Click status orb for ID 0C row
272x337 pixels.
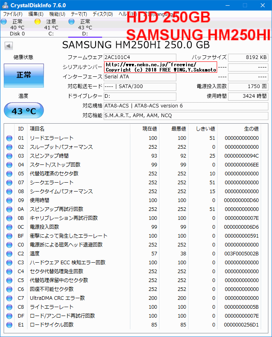pyautogui.click(x=9, y=227)
